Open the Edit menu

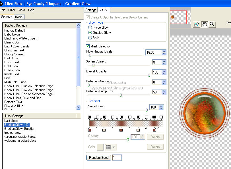tap(2, 10)
